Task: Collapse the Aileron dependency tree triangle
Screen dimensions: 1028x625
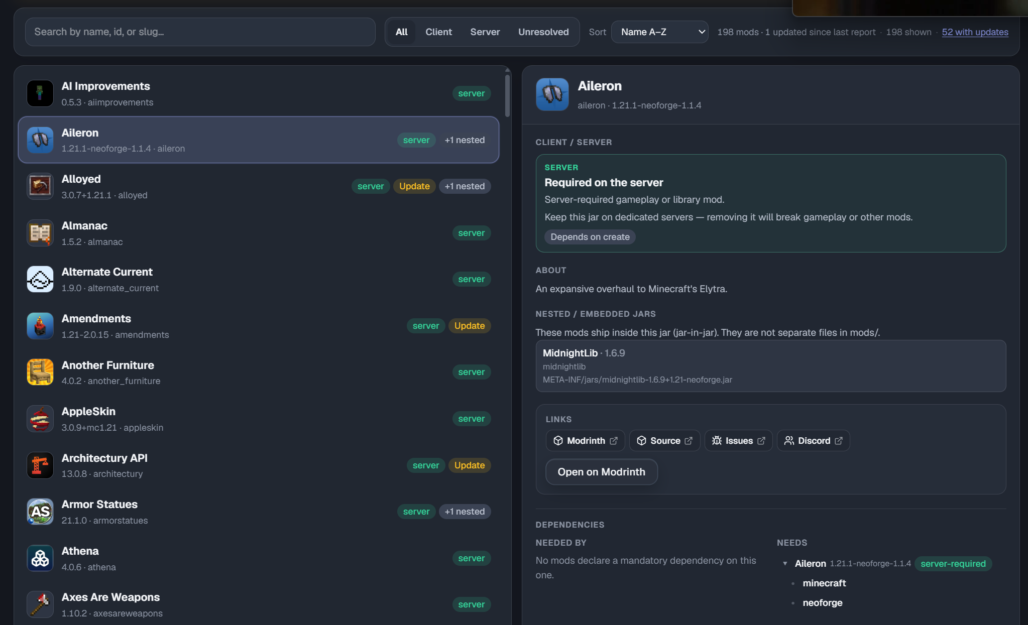Action: (785, 564)
